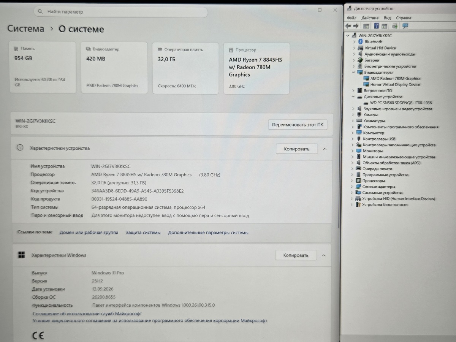This screenshot has width=456, height=342.
Task: Click the info icon beside Характеристики устройства
Action: tap(20, 148)
